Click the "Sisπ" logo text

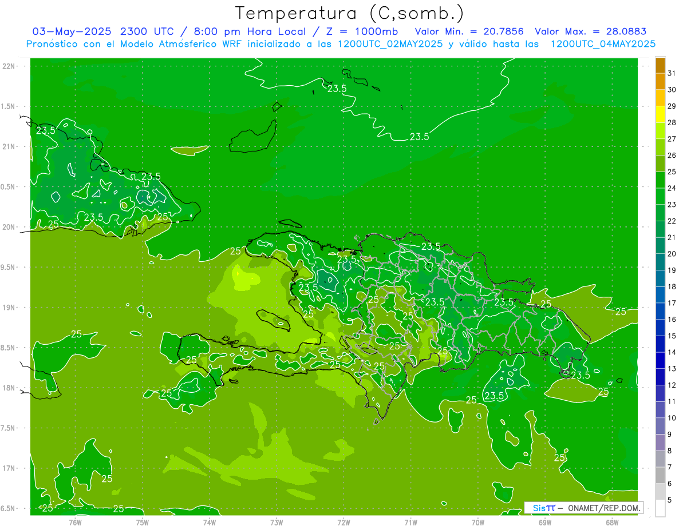[x=544, y=508]
